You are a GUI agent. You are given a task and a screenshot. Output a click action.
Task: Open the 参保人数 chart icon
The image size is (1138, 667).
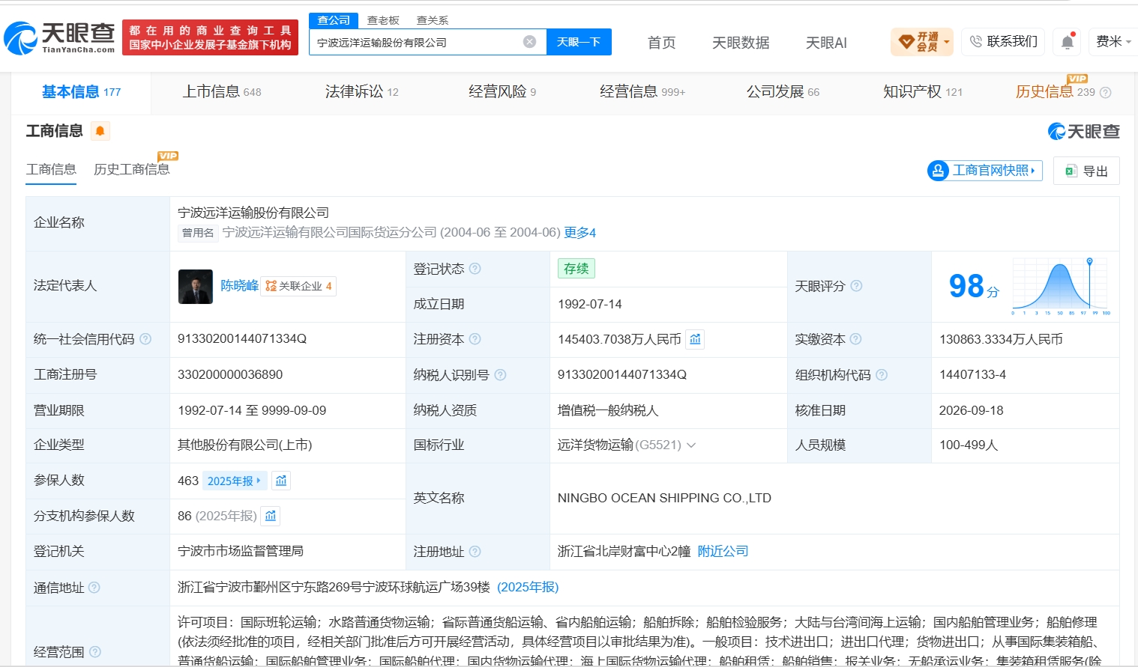click(x=281, y=481)
